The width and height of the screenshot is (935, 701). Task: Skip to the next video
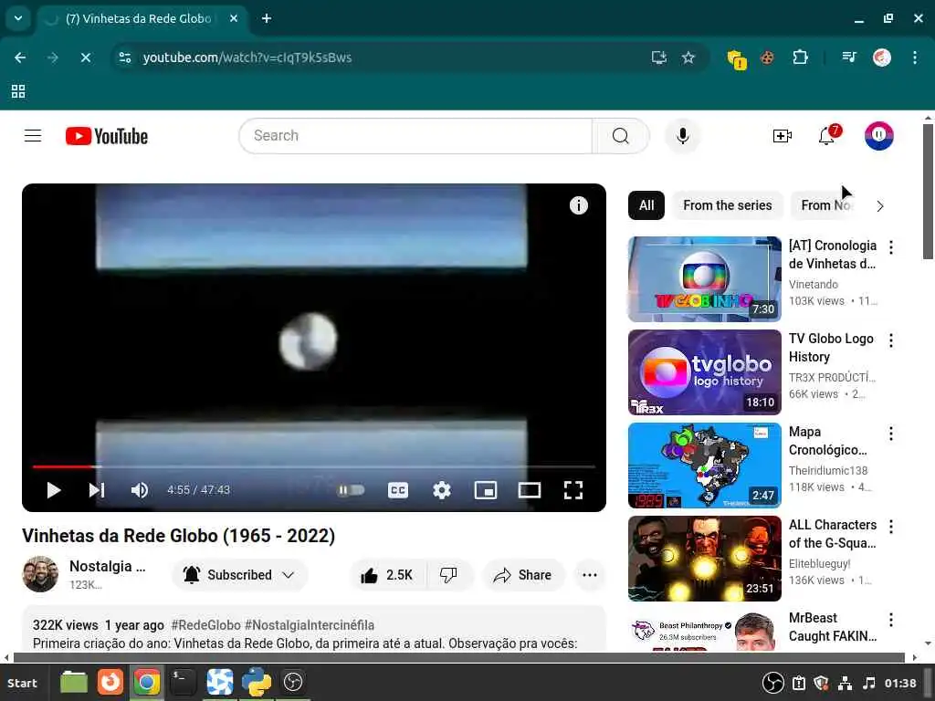[x=97, y=490]
